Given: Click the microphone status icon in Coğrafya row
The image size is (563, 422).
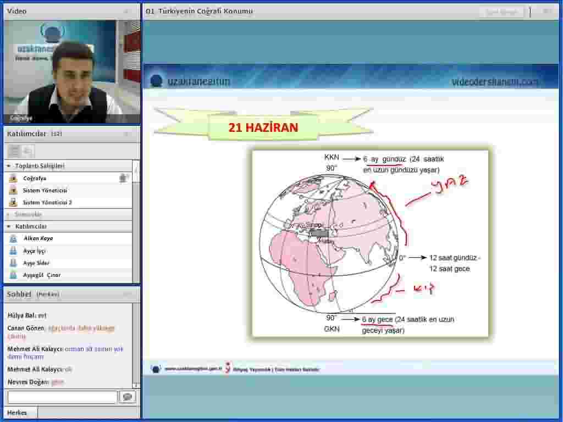Looking at the screenshot, I should [x=124, y=178].
